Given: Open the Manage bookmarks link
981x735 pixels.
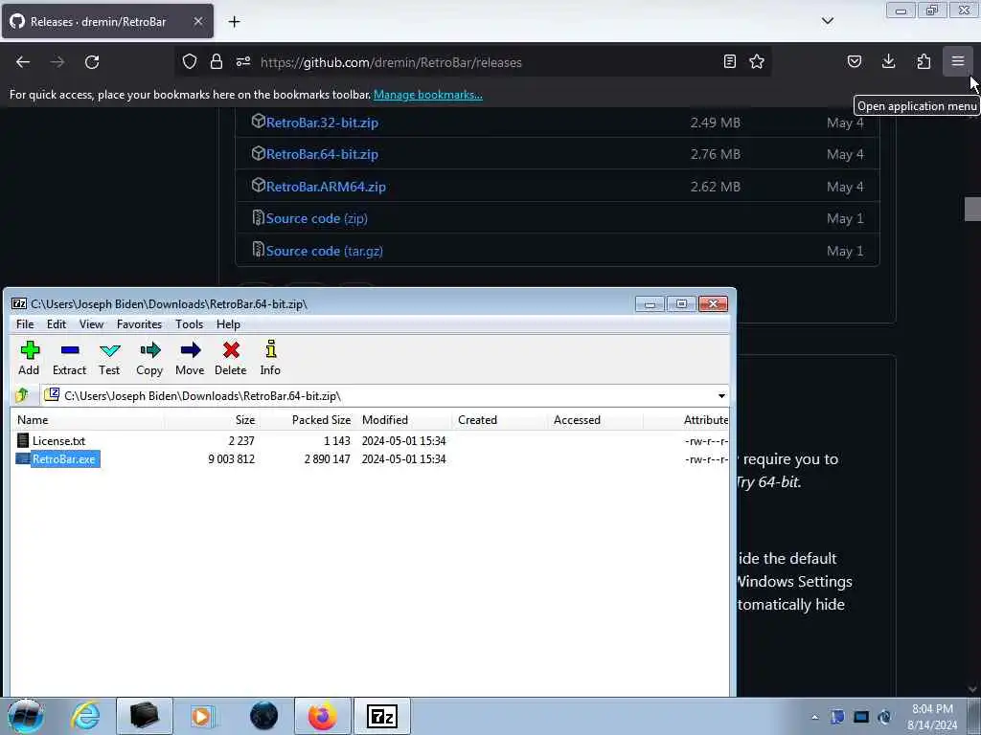Looking at the screenshot, I should pyautogui.click(x=428, y=95).
